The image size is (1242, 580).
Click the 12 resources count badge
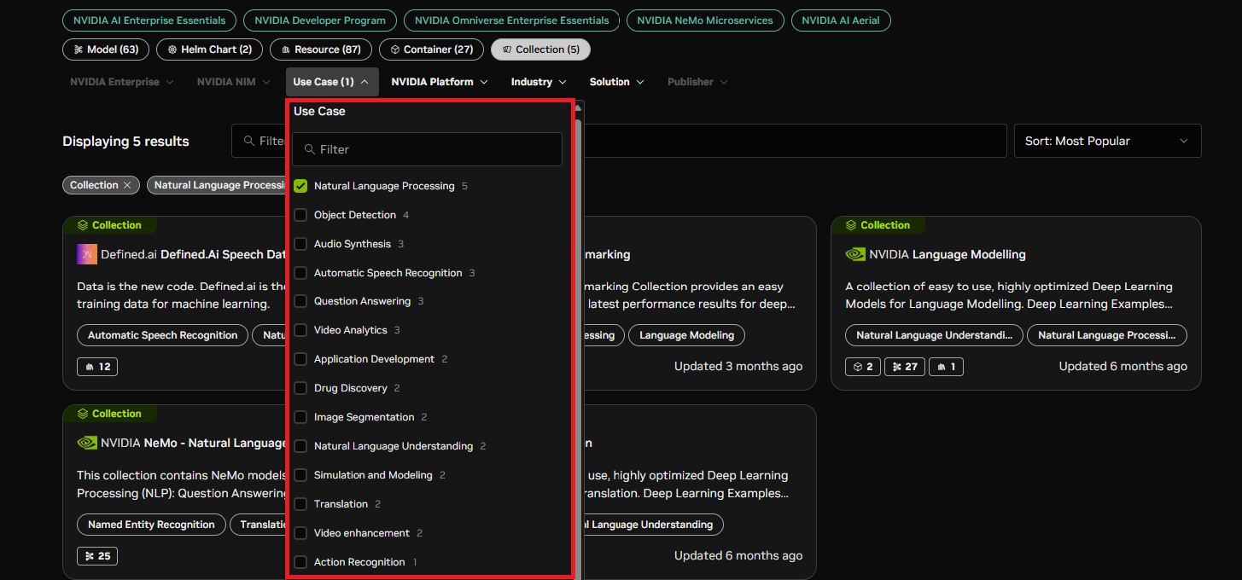point(97,367)
